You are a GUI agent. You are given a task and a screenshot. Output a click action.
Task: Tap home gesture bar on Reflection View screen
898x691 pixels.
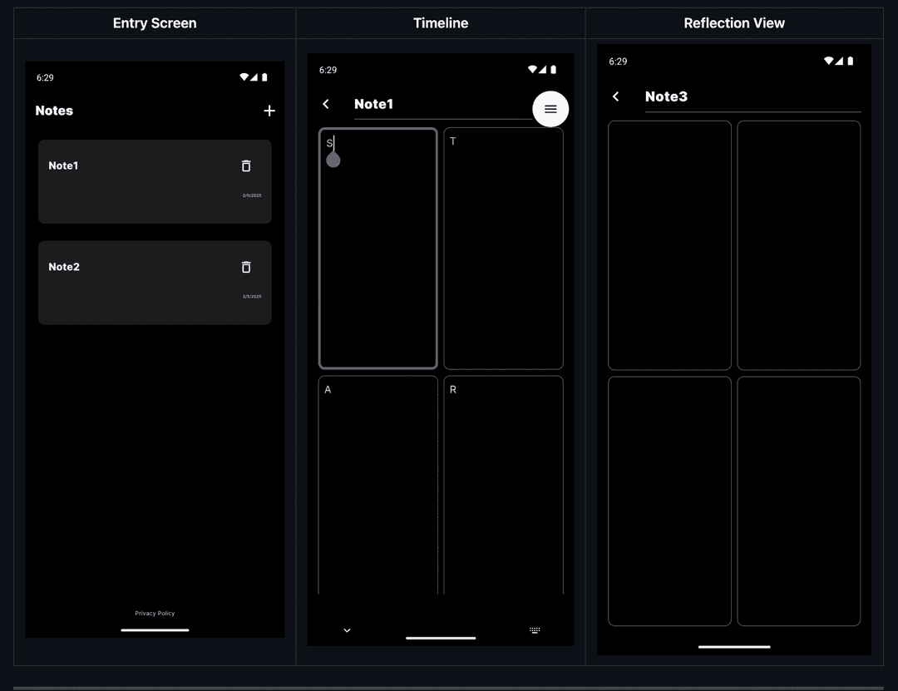pyautogui.click(x=734, y=647)
